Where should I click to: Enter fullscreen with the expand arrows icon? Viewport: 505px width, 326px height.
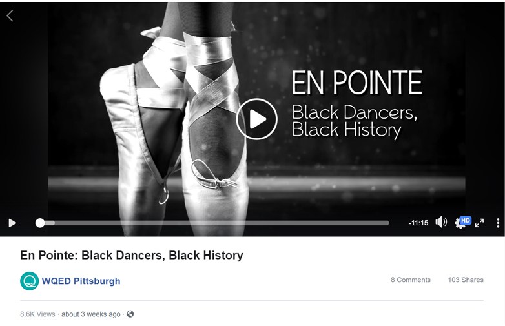coord(480,223)
